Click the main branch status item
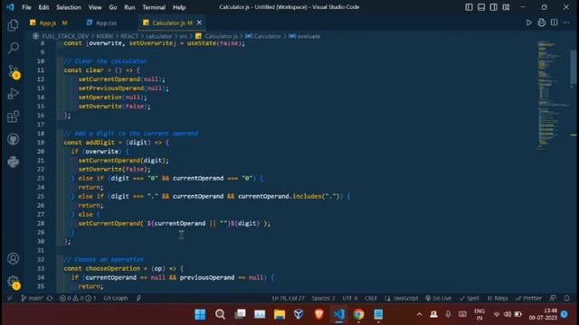Screen dimensions: 579x325 (x=32, y=298)
